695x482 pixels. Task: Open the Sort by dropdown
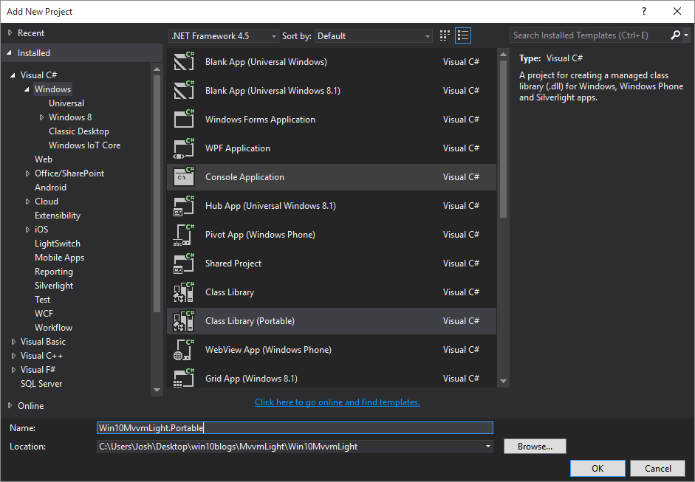coord(427,35)
